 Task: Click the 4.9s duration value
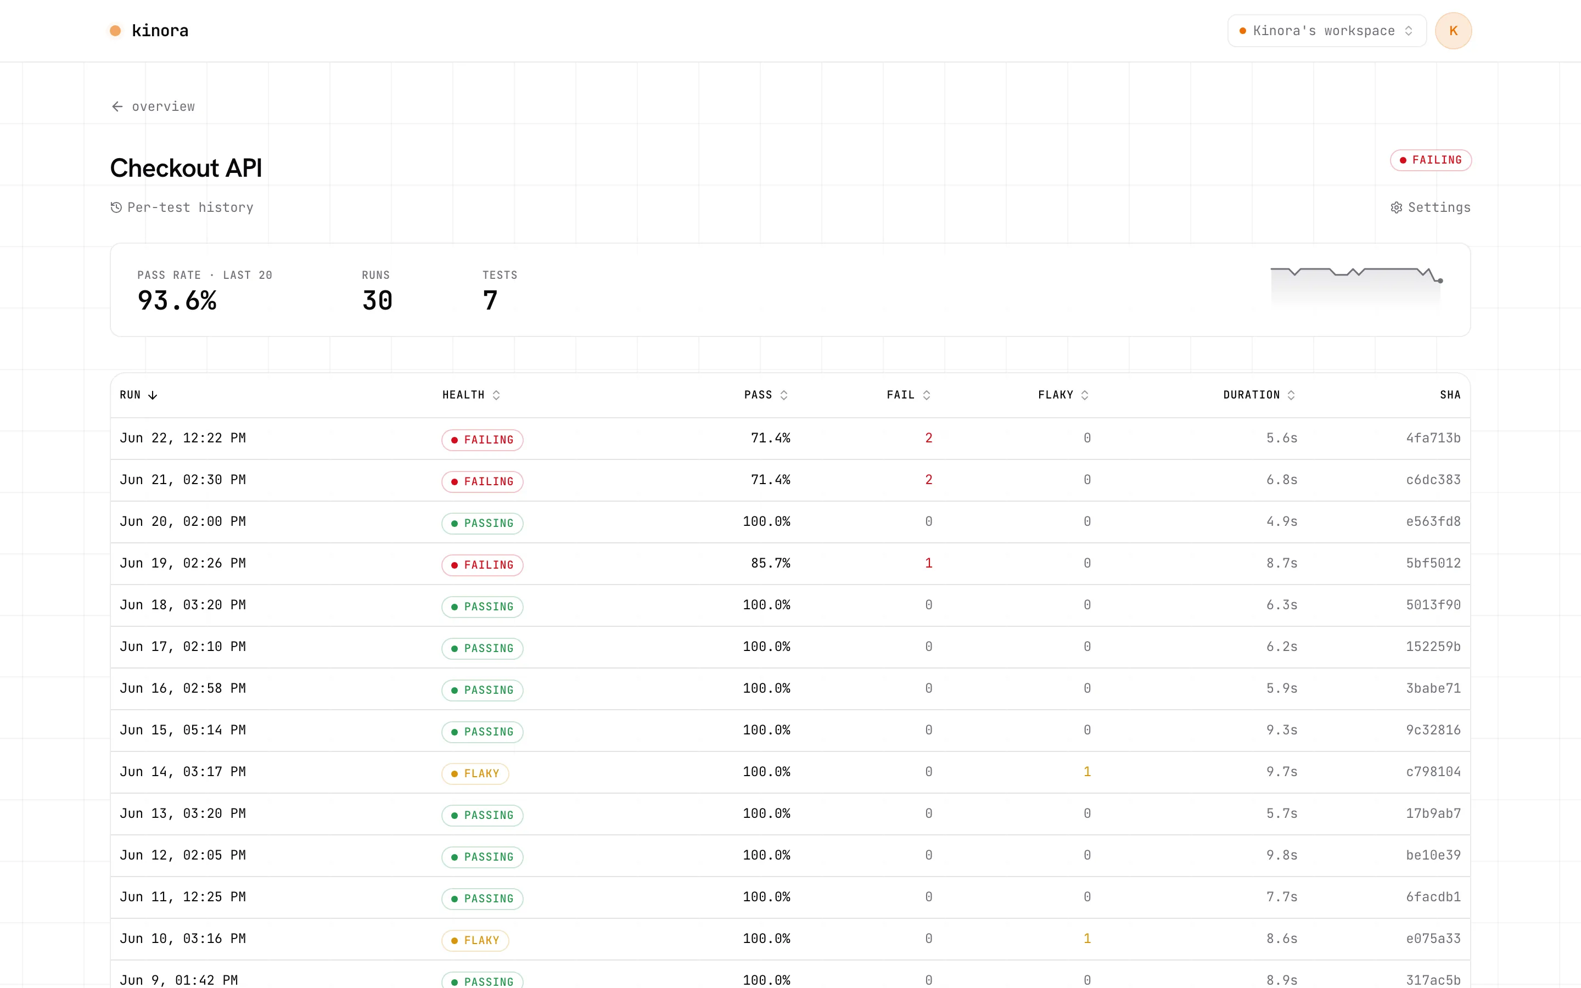1282,522
